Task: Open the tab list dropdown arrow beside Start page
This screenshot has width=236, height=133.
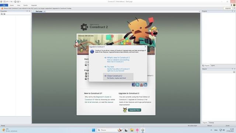Action: 199,11
